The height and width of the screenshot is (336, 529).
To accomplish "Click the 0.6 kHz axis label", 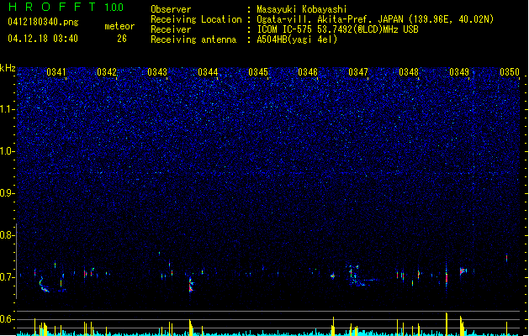I will pos(7,319).
